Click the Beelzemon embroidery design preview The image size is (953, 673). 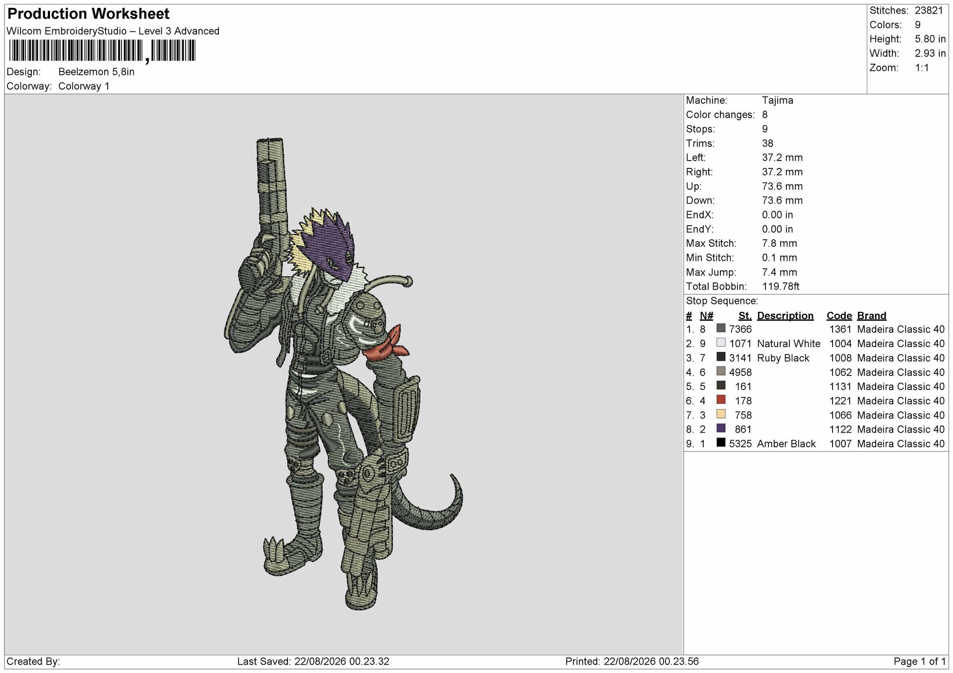343,374
